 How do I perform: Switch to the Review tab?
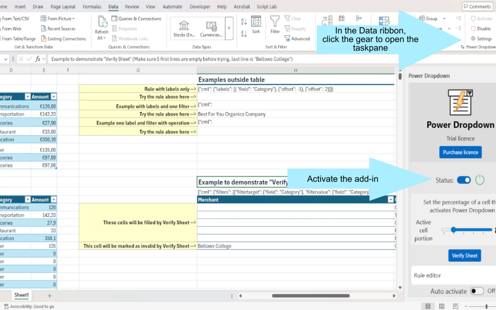(x=132, y=7)
